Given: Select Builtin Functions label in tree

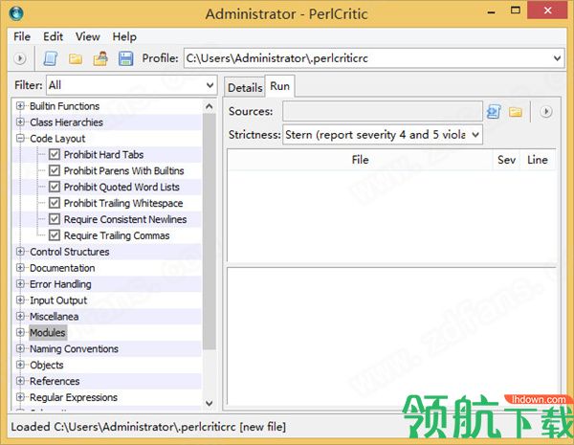Looking at the screenshot, I should click(64, 106).
